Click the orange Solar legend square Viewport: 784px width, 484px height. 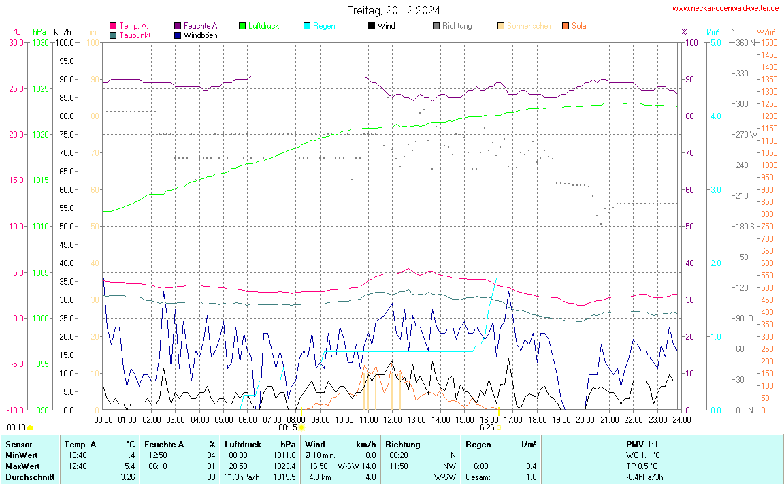(x=566, y=26)
